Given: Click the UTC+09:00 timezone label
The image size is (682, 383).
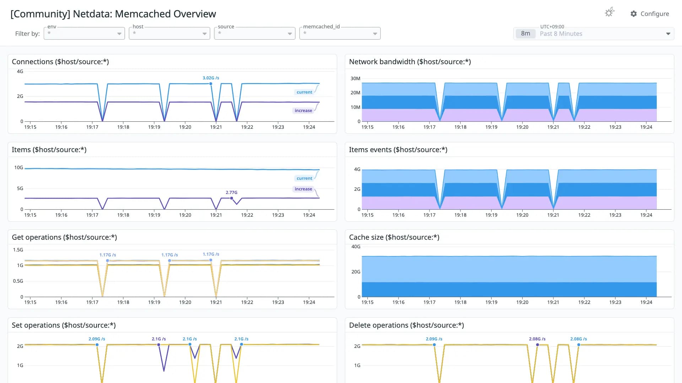Looking at the screenshot, I should [x=552, y=27].
